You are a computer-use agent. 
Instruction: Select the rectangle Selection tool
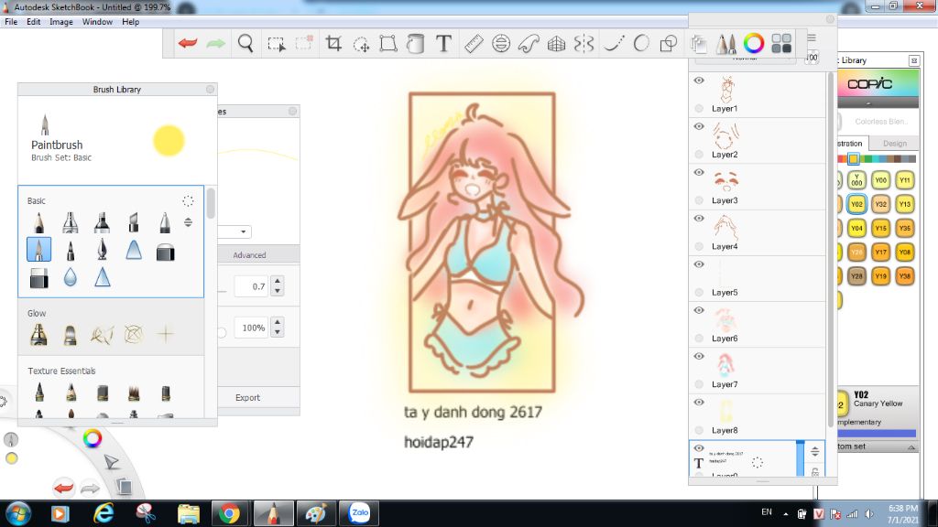point(277,44)
